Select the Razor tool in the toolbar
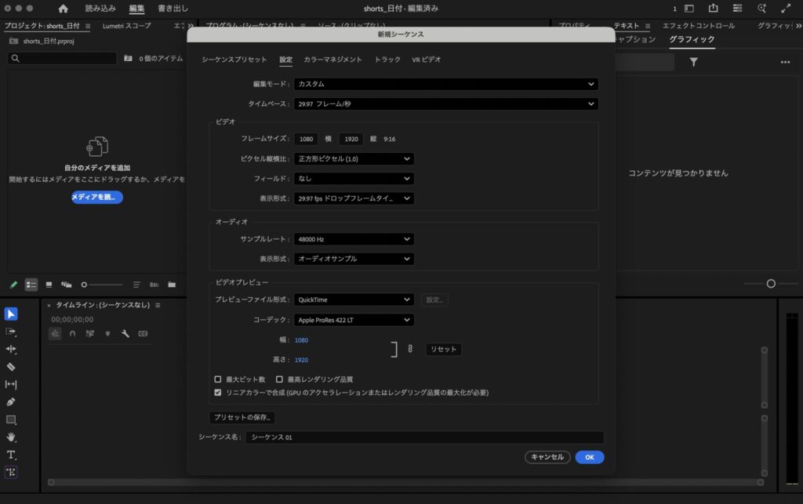The height and width of the screenshot is (504, 803). (x=11, y=366)
